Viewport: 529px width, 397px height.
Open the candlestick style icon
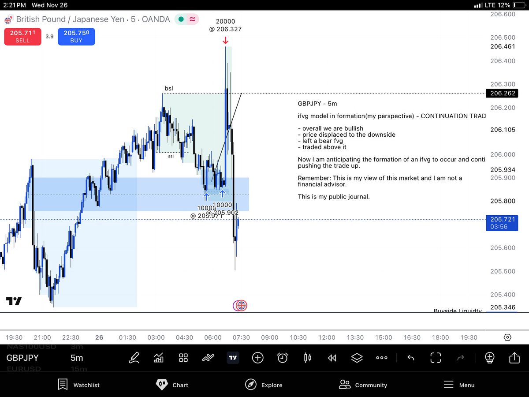tap(308, 358)
